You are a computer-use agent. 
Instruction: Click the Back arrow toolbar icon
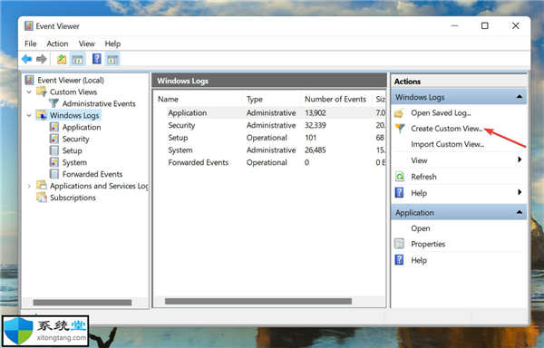[26, 59]
